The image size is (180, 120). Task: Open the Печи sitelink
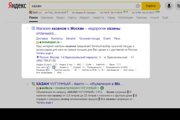point(117,38)
